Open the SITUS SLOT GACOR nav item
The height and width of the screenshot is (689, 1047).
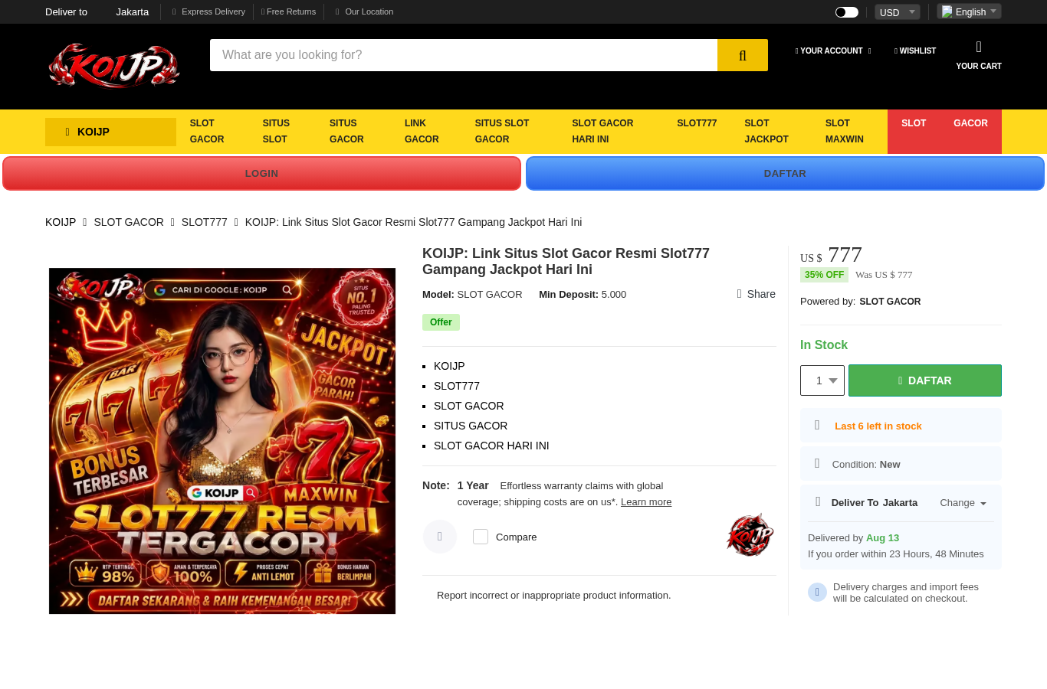pyautogui.click(x=502, y=132)
